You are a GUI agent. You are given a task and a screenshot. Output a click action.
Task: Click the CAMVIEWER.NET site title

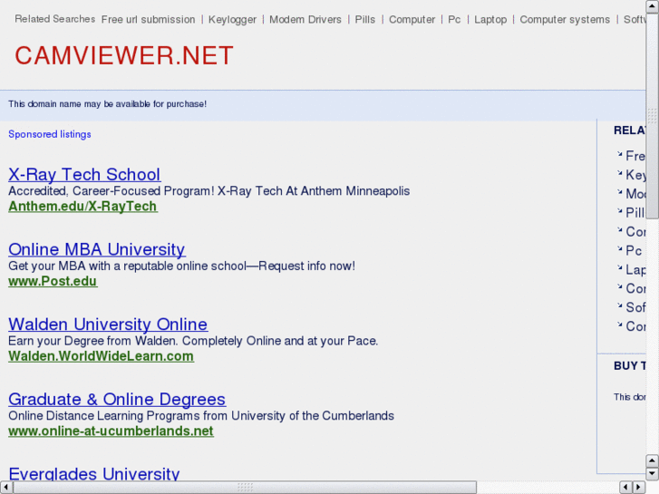point(124,56)
